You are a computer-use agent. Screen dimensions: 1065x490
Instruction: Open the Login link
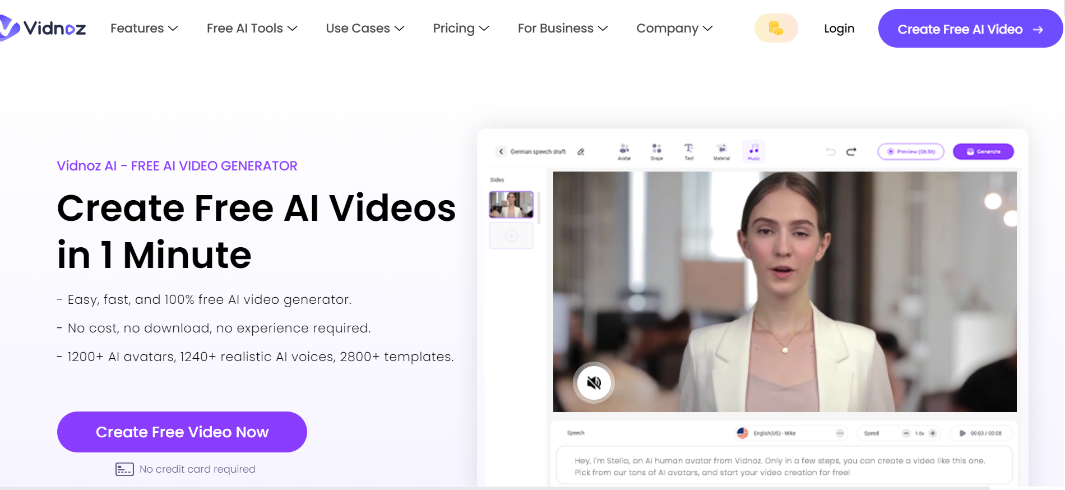[839, 29]
